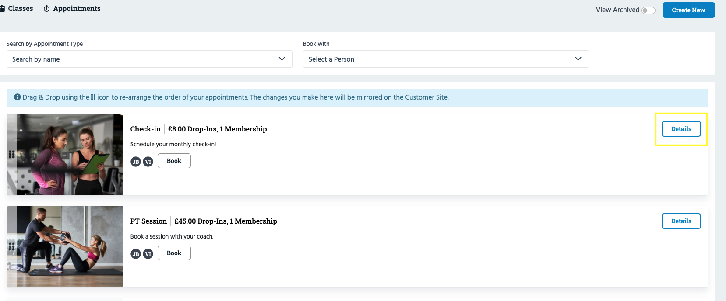Click the PT Session drag handle icon

(12, 247)
